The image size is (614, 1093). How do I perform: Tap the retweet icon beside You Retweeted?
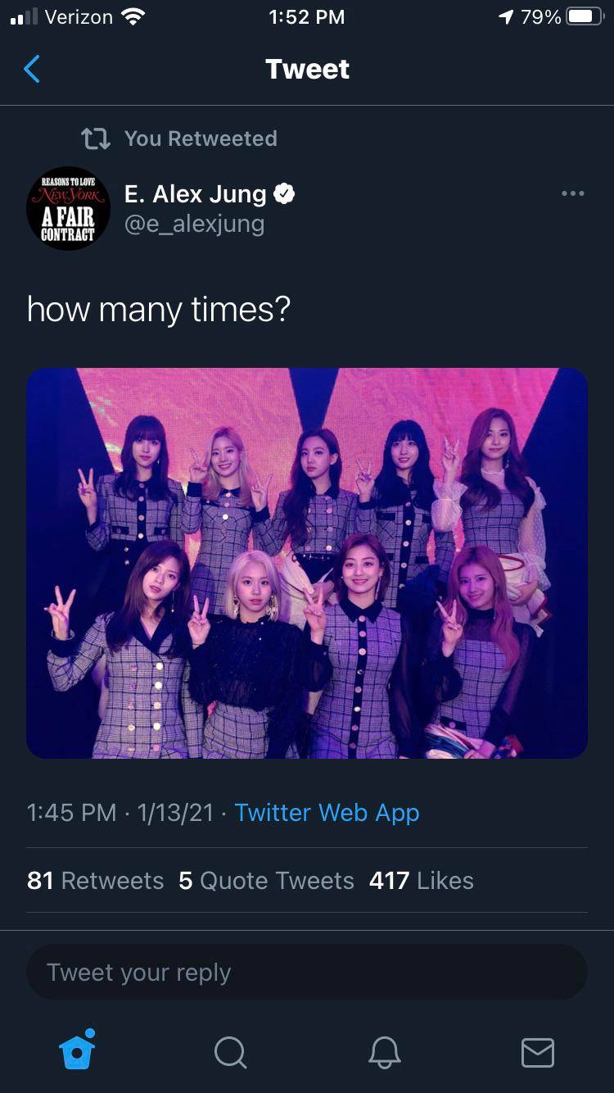(96, 138)
